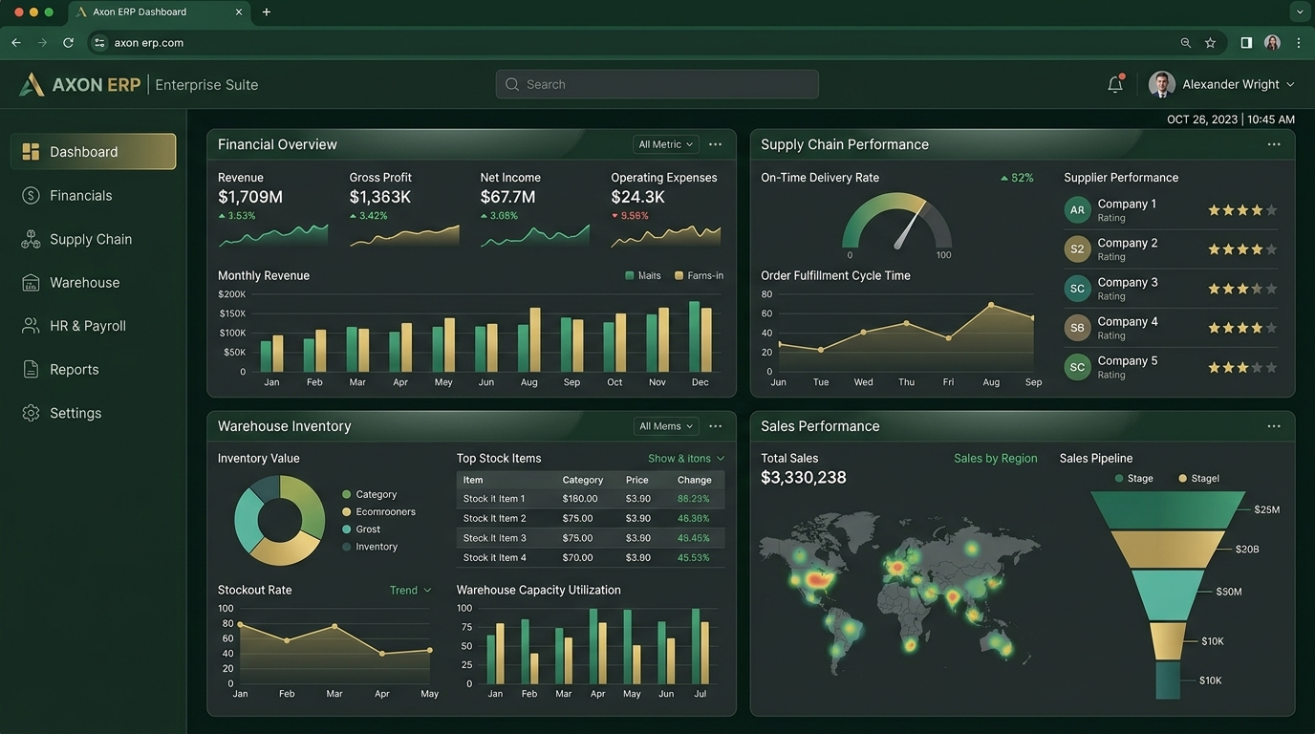The height and width of the screenshot is (734, 1315).
Task: Bookmark this page with star icon
Action: 1211,43
